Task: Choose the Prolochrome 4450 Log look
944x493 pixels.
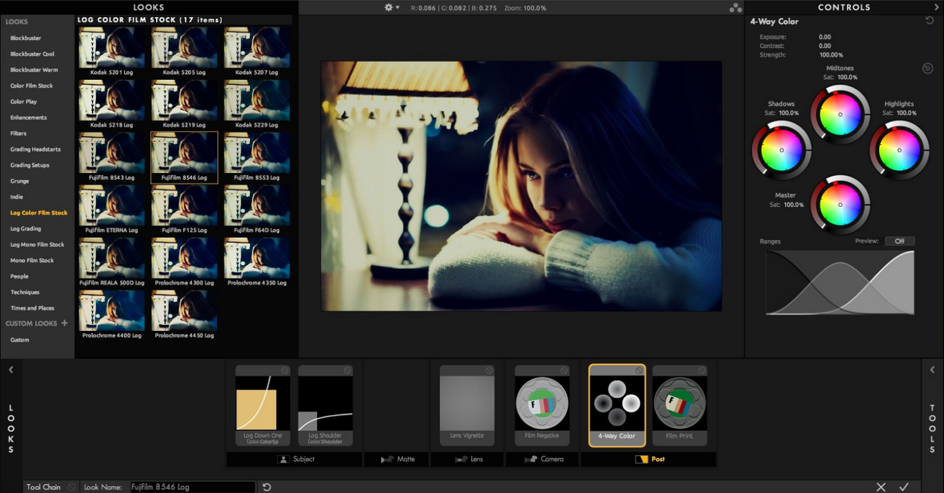Action: coord(184,315)
